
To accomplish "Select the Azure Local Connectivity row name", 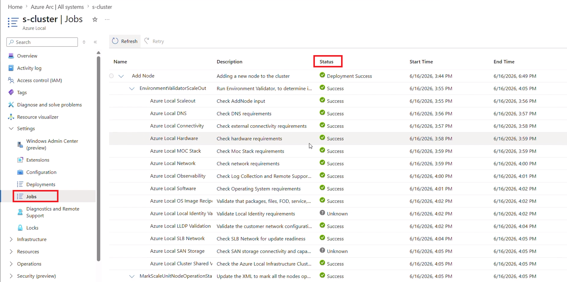I will pos(177,126).
